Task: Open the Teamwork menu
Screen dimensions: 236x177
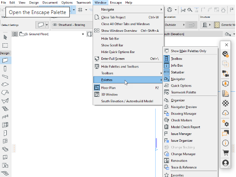Action: click(x=84, y=3)
